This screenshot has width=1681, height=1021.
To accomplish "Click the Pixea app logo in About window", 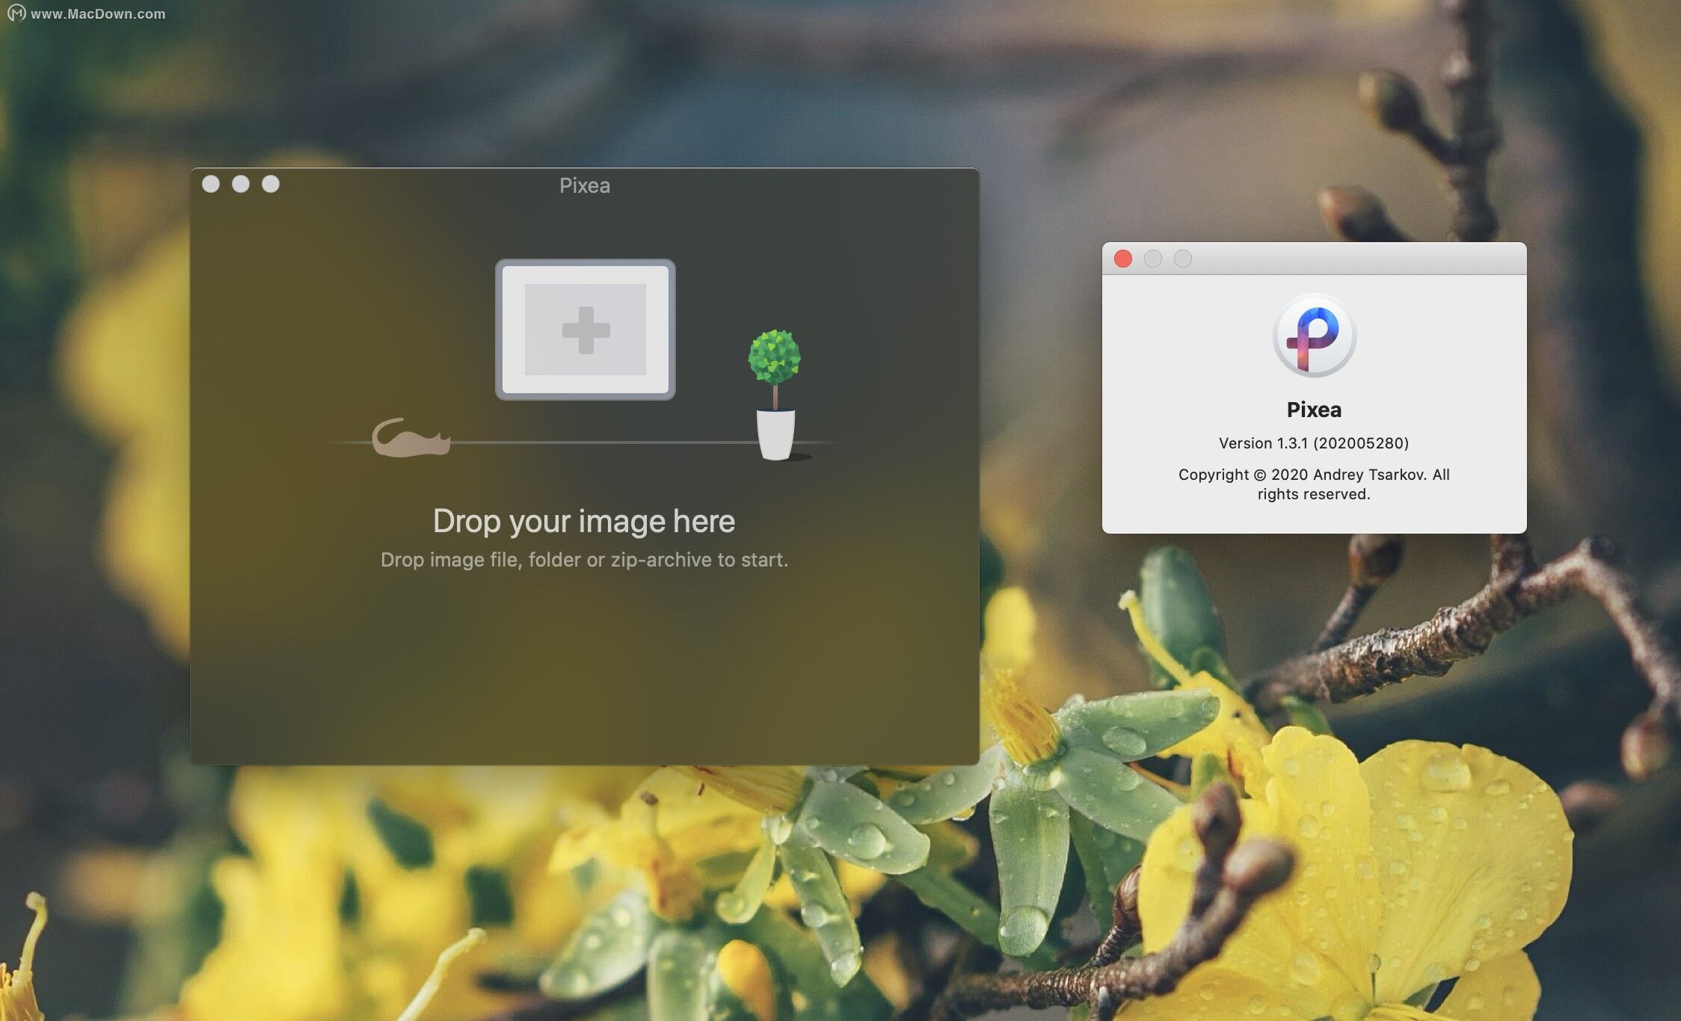I will point(1314,336).
